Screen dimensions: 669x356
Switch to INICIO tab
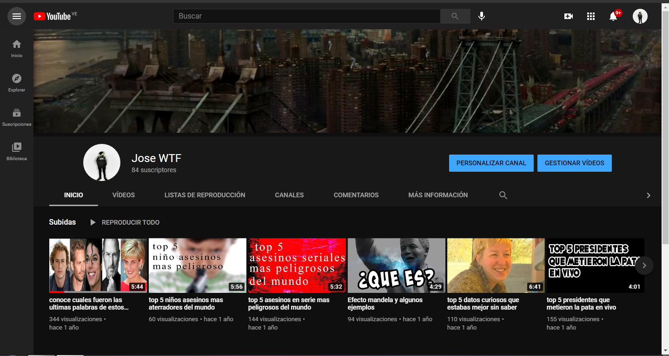tap(73, 195)
